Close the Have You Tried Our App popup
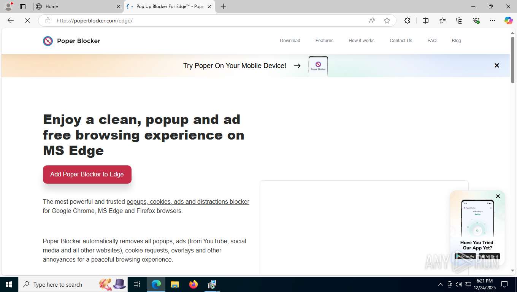 (498, 196)
